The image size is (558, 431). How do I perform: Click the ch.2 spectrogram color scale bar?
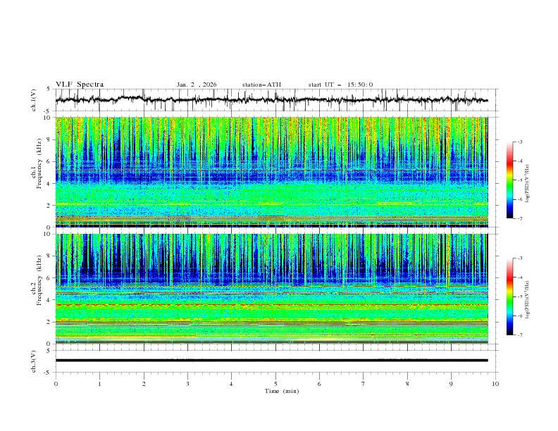click(510, 296)
